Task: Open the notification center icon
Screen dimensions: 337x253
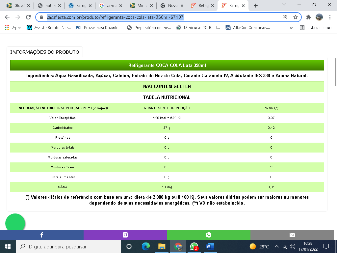Action: pyautogui.click(x=326, y=246)
